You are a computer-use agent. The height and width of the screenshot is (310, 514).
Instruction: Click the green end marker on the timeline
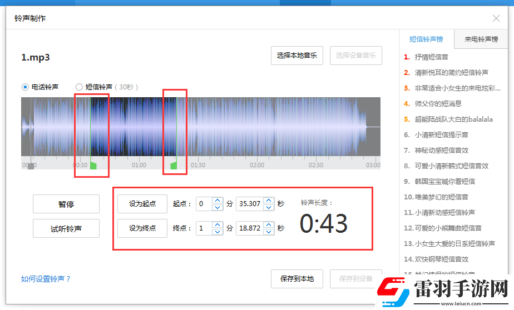point(174,166)
